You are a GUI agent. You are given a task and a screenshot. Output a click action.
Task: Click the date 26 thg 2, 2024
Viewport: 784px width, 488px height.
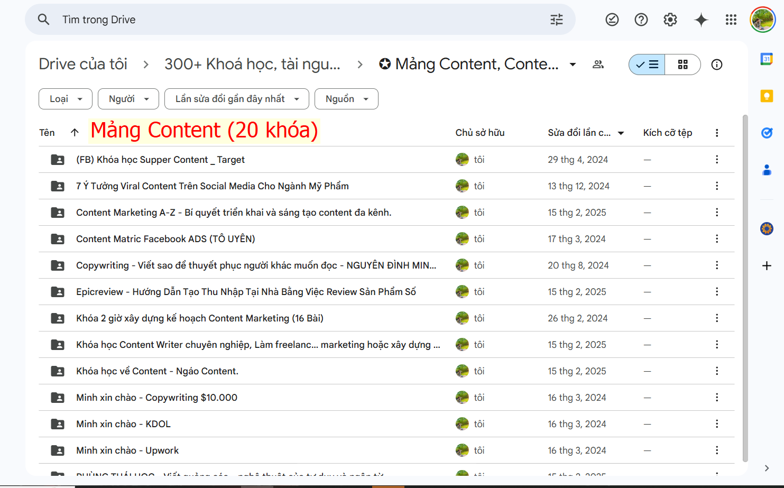point(578,318)
